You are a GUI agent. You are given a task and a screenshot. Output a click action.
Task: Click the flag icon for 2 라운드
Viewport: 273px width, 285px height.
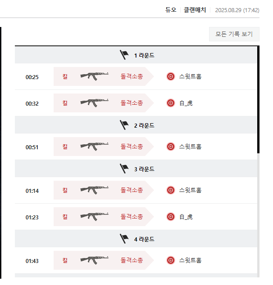click(124, 125)
